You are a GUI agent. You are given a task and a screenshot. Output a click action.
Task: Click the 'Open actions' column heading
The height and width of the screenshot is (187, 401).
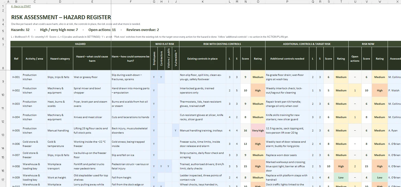[355, 59]
